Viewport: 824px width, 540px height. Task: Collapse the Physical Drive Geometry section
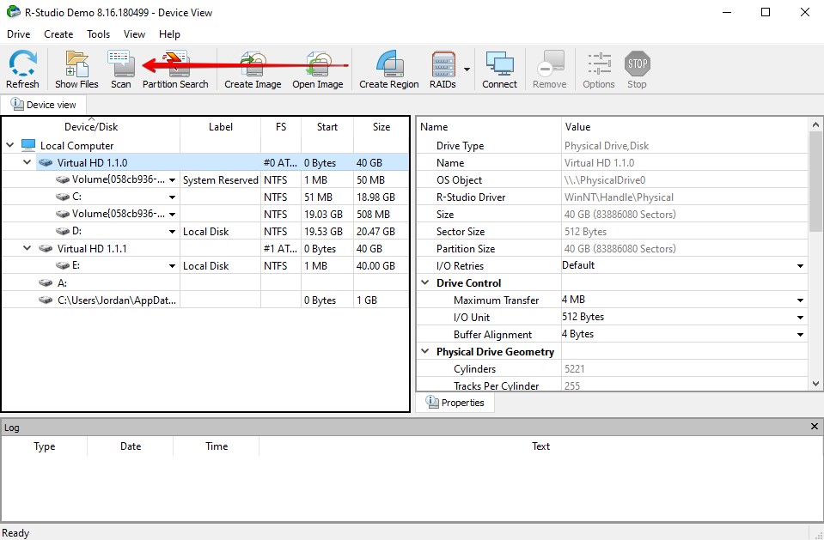425,351
